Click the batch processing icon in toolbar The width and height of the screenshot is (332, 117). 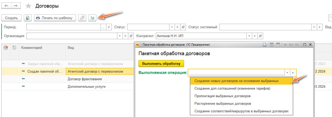pos(92,18)
